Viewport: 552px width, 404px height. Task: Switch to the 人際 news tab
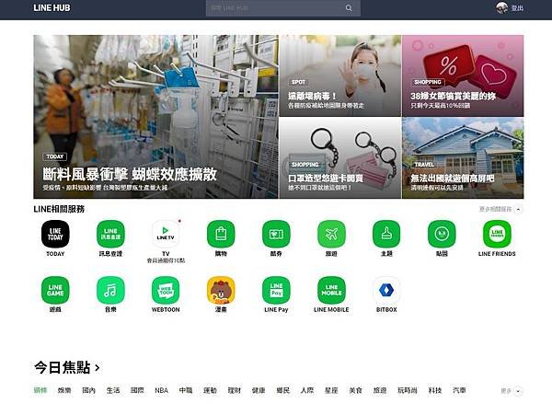tap(307, 390)
